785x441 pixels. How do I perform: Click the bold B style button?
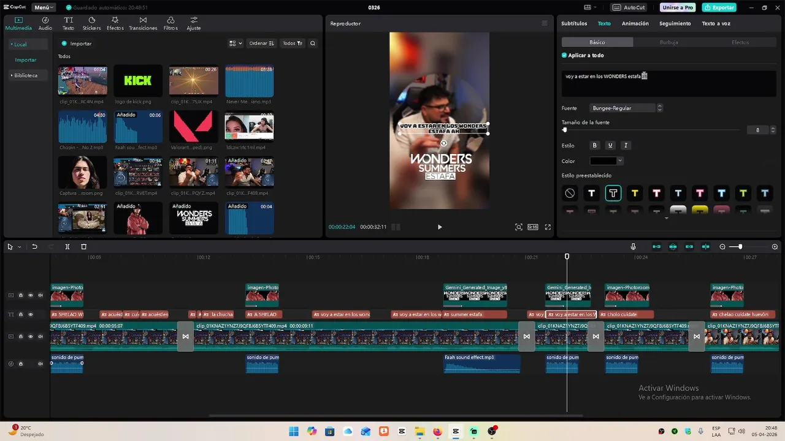(x=594, y=145)
